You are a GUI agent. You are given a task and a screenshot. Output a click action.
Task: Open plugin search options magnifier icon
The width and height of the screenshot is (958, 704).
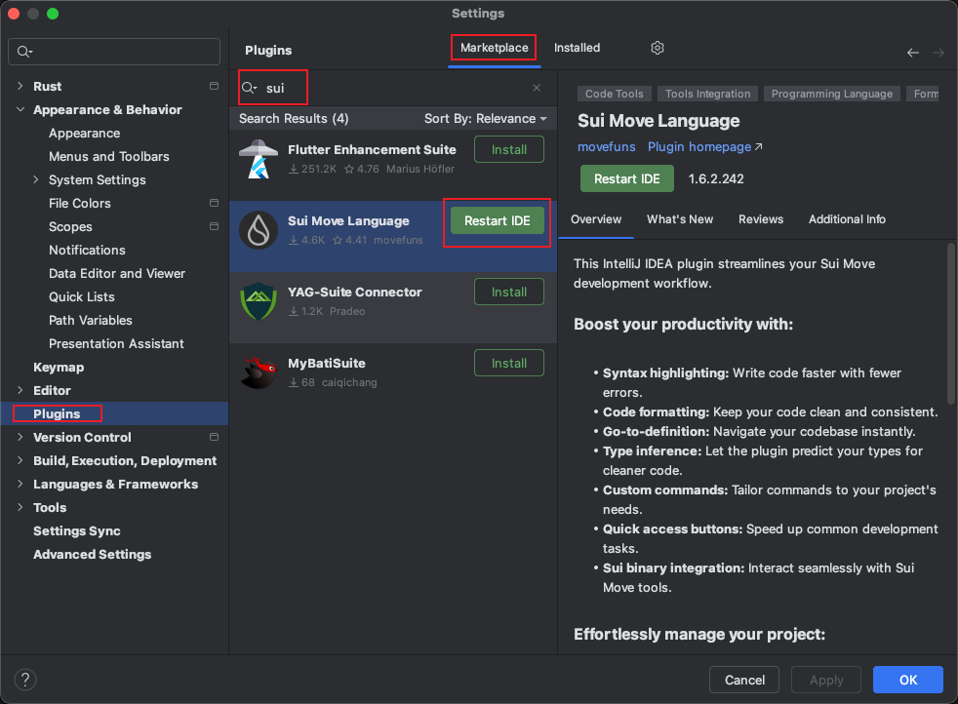(250, 88)
